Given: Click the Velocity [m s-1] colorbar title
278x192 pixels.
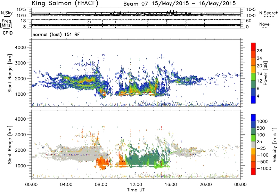Looking at the screenshot, I should (274, 145).
